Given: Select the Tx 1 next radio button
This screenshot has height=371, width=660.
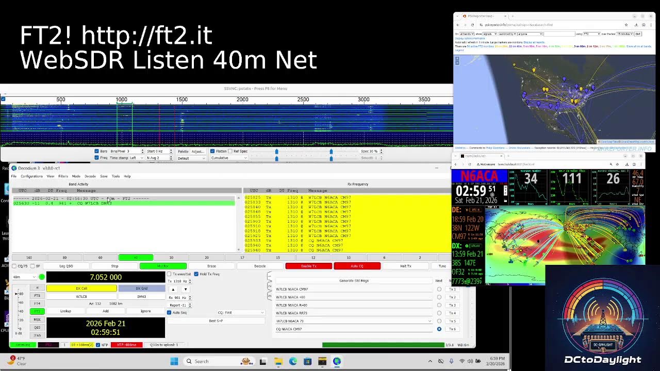Looking at the screenshot, I should [439, 289].
